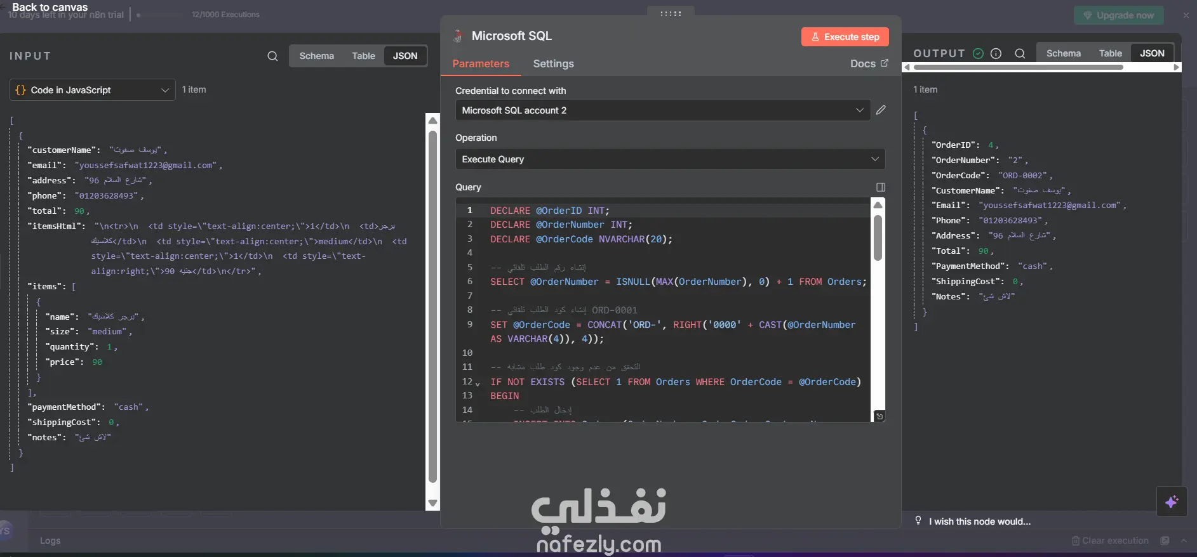Click the curly braces icon of Code in JavaScript
Screen dimensions: 1197x557
click(x=20, y=90)
